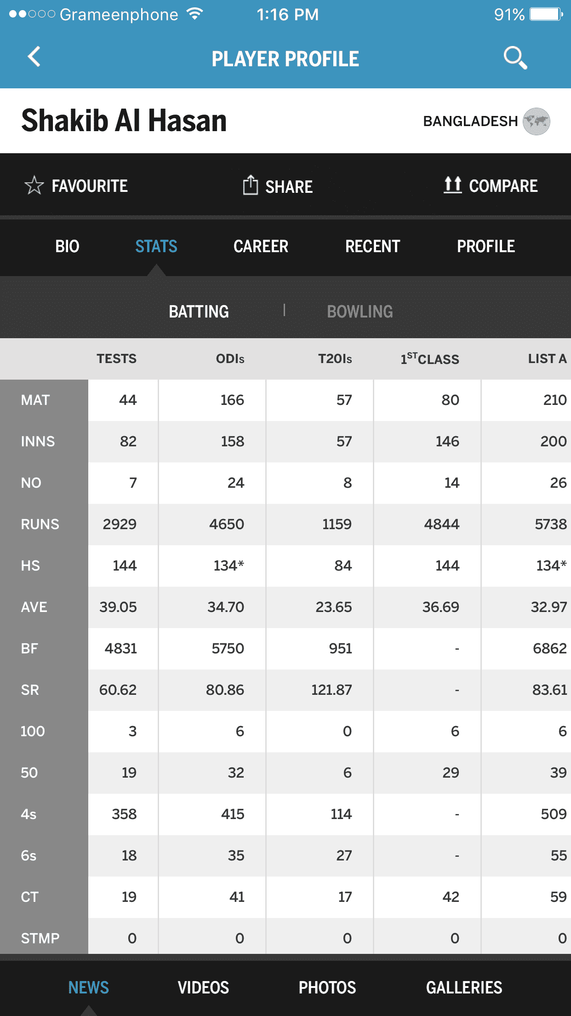571x1016 pixels.
Task: Tap the Compare arrows icon
Action: tap(453, 185)
